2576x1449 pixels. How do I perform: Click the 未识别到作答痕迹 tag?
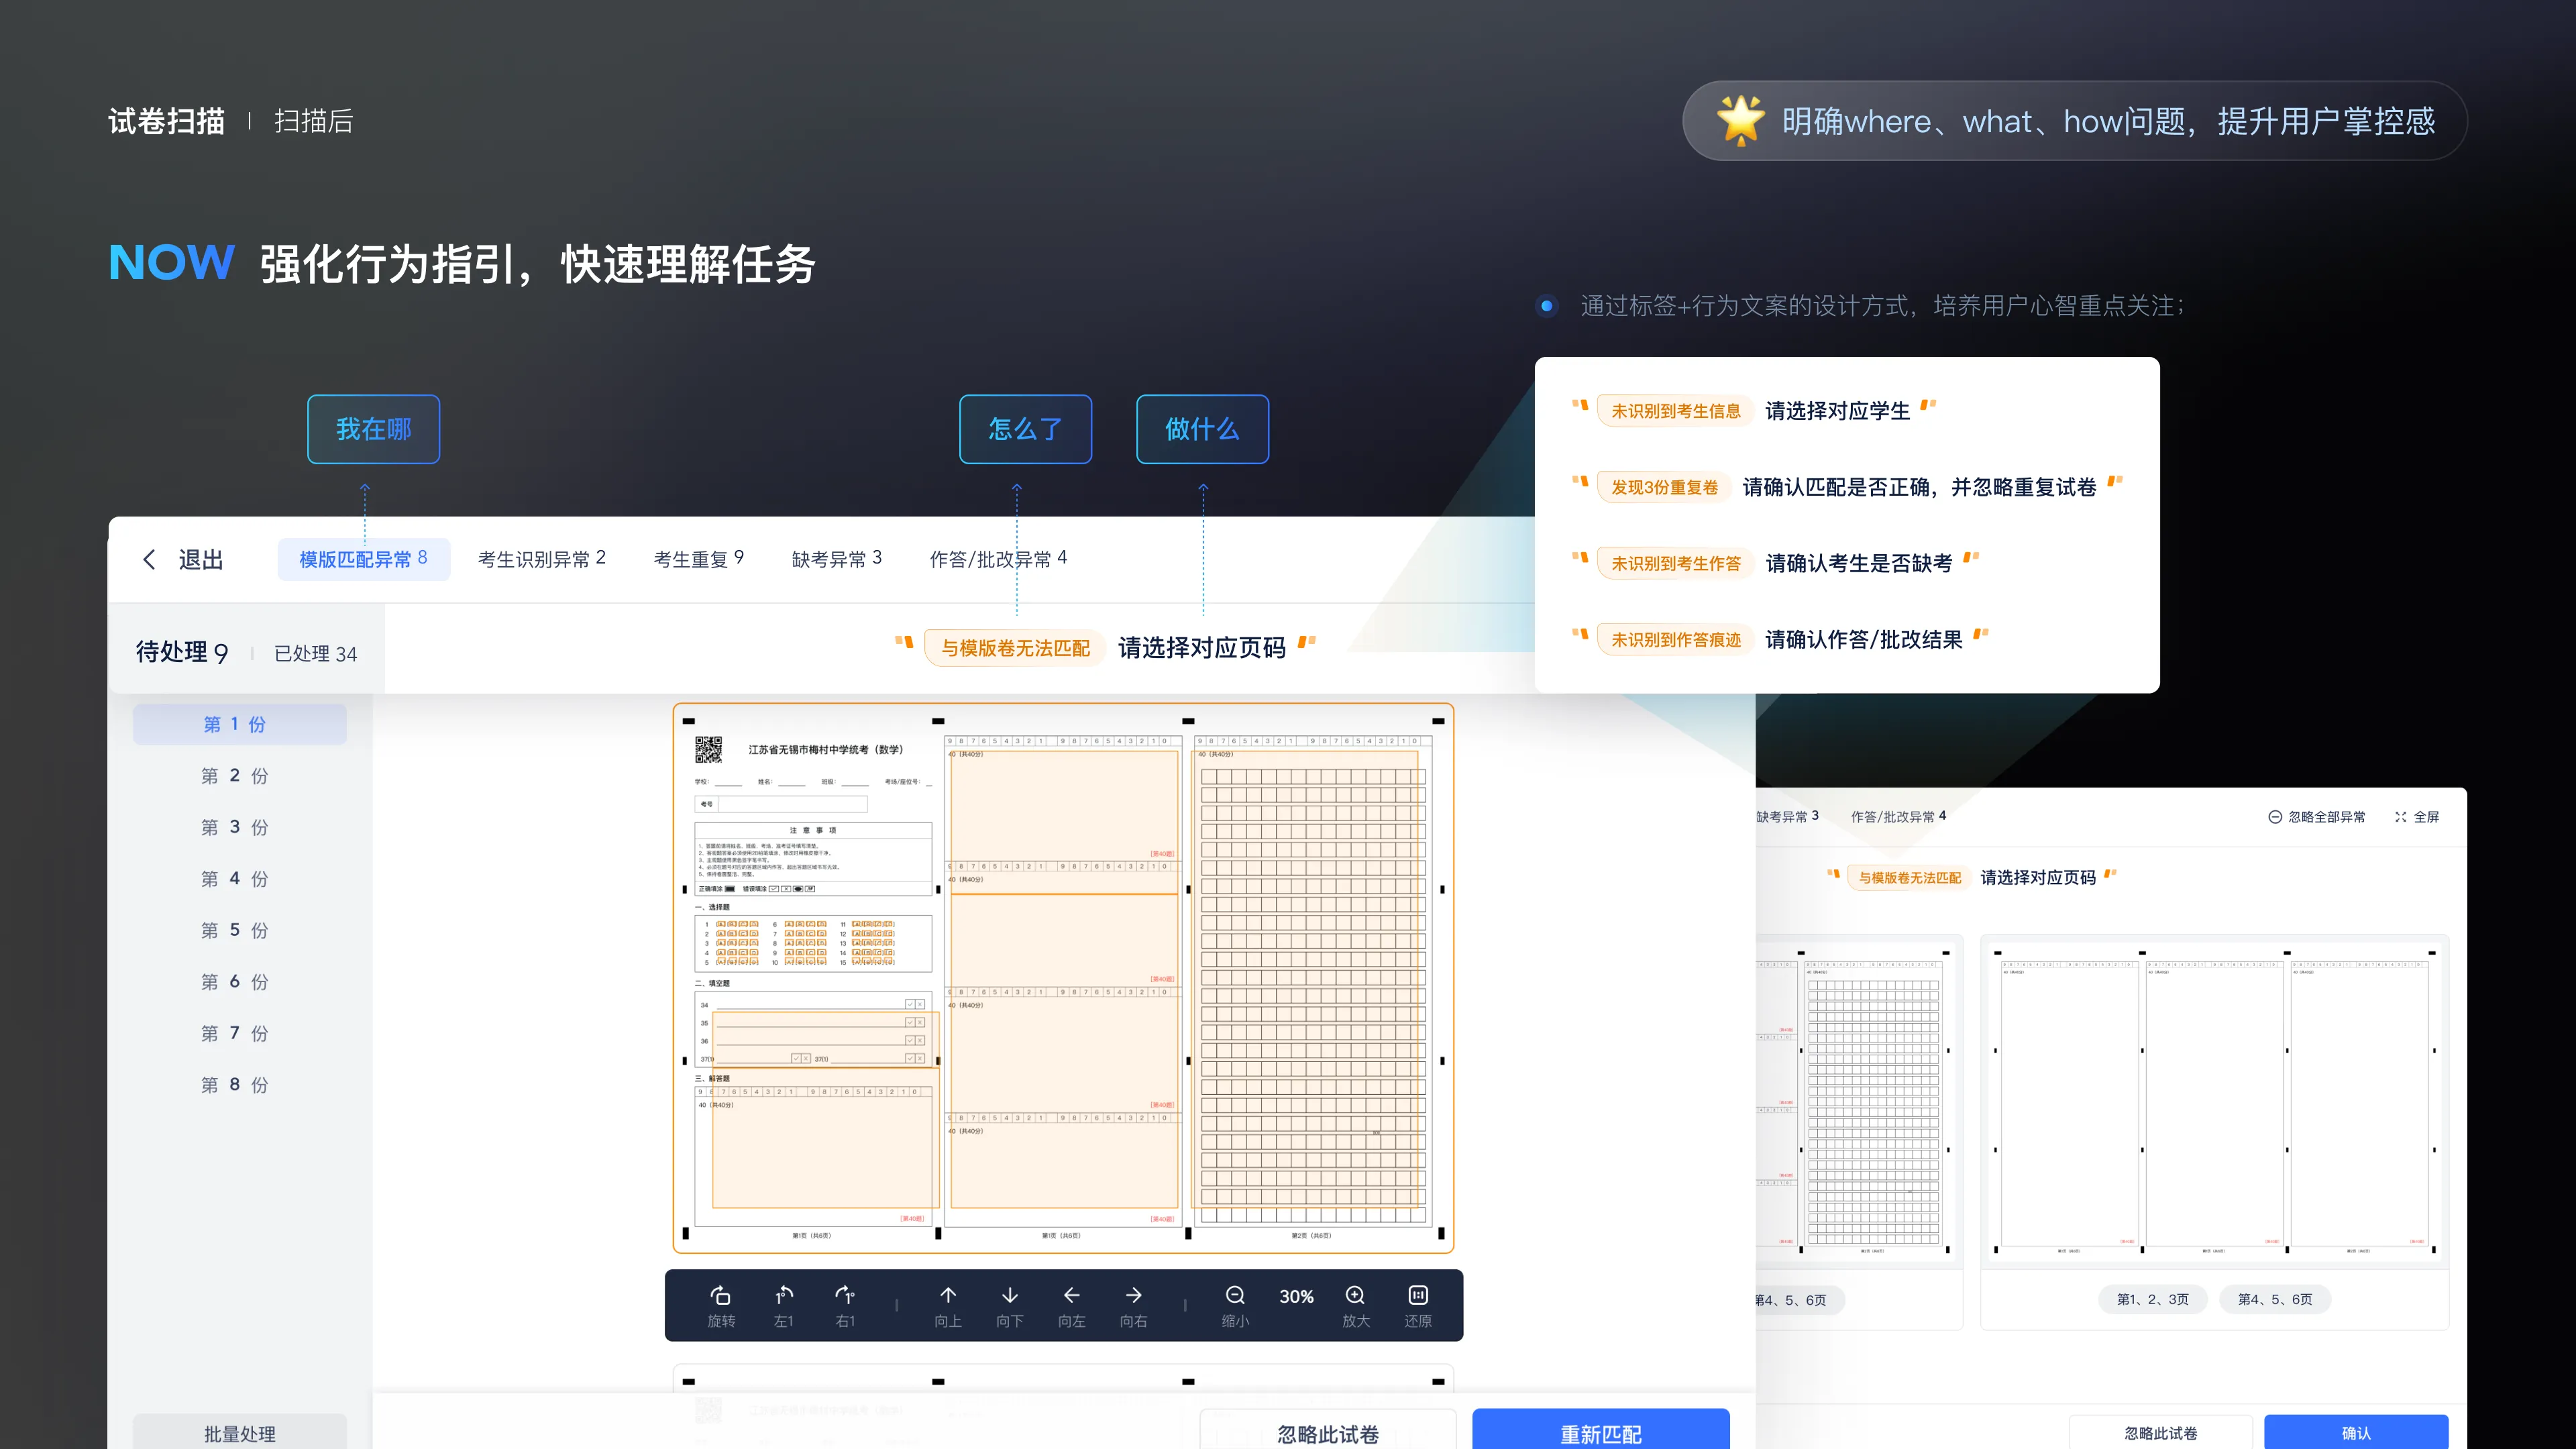[1676, 639]
